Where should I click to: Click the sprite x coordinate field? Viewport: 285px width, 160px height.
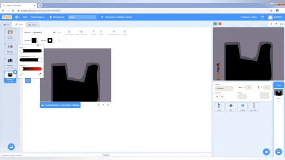(248, 88)
